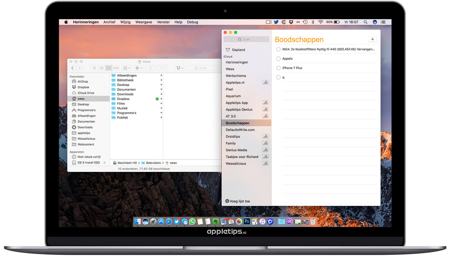Switch Finder to list view
The height and width of the screenshot is (256, 449).
[101, 68]
